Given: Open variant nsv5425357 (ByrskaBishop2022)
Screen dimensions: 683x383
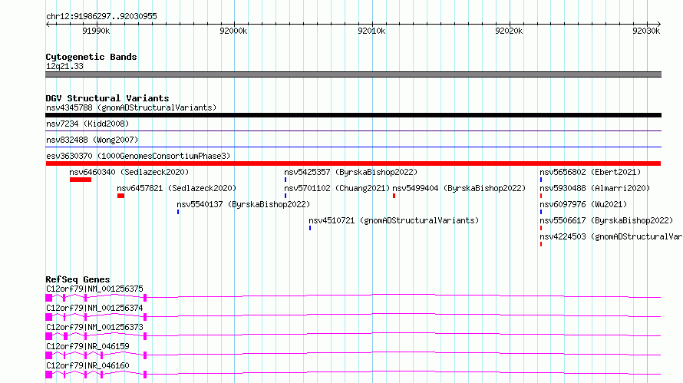Looking at the screenshot, I should (351, 172).
